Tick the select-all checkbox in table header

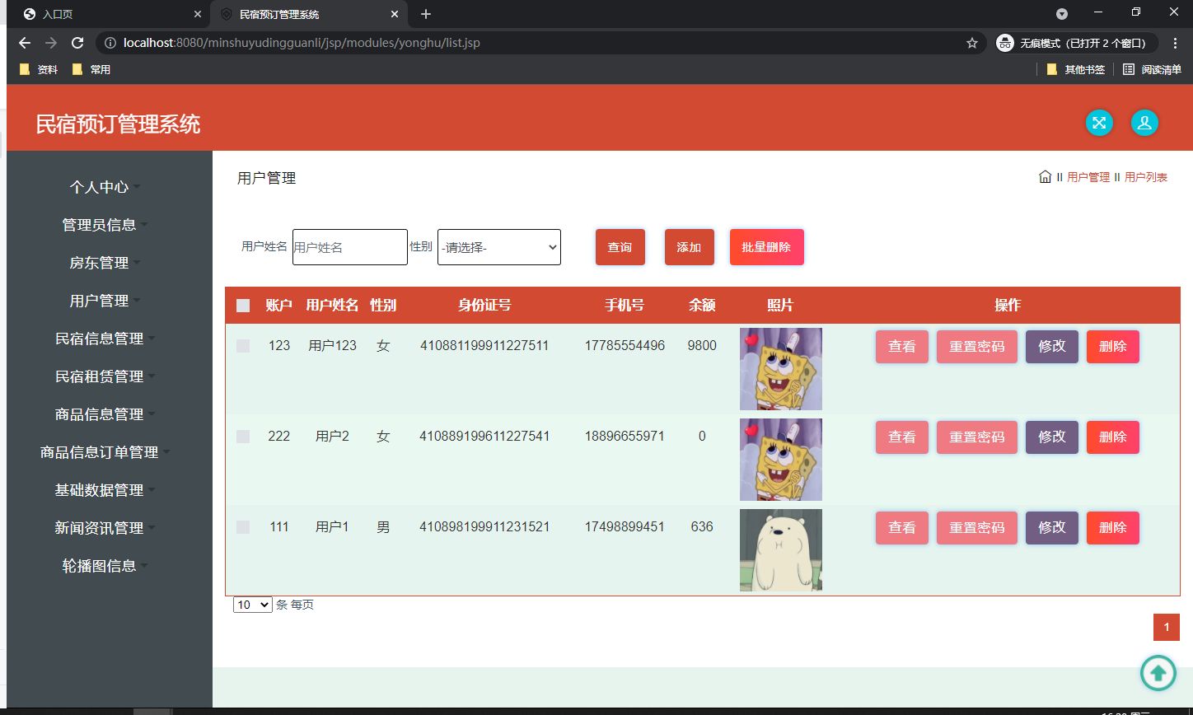point(243,306)
